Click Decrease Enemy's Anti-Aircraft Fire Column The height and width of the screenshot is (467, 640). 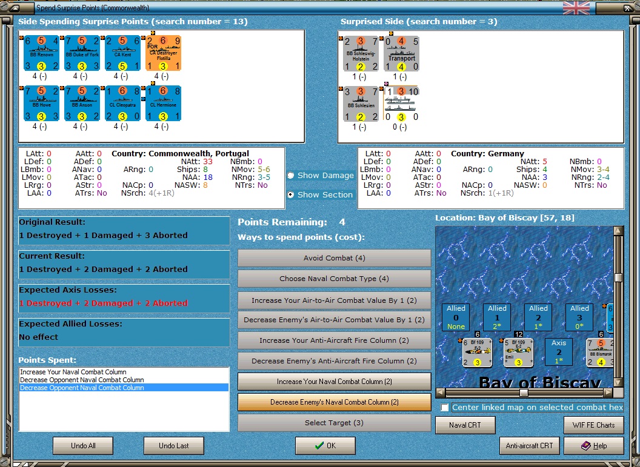point(335,361)
